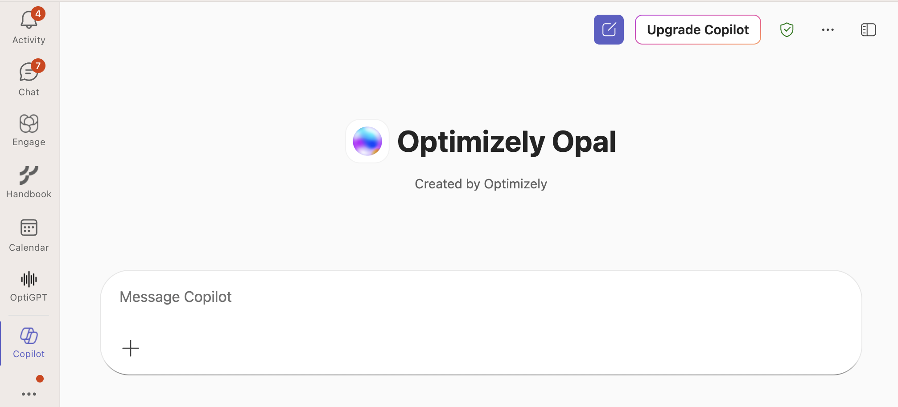Toggle the right side panel open

868,29
